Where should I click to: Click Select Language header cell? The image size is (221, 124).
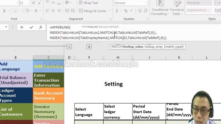pyautogui.click(x=89, y=112)
